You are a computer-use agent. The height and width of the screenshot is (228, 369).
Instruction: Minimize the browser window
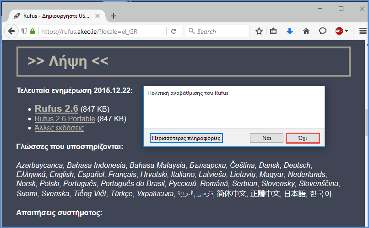320,9
